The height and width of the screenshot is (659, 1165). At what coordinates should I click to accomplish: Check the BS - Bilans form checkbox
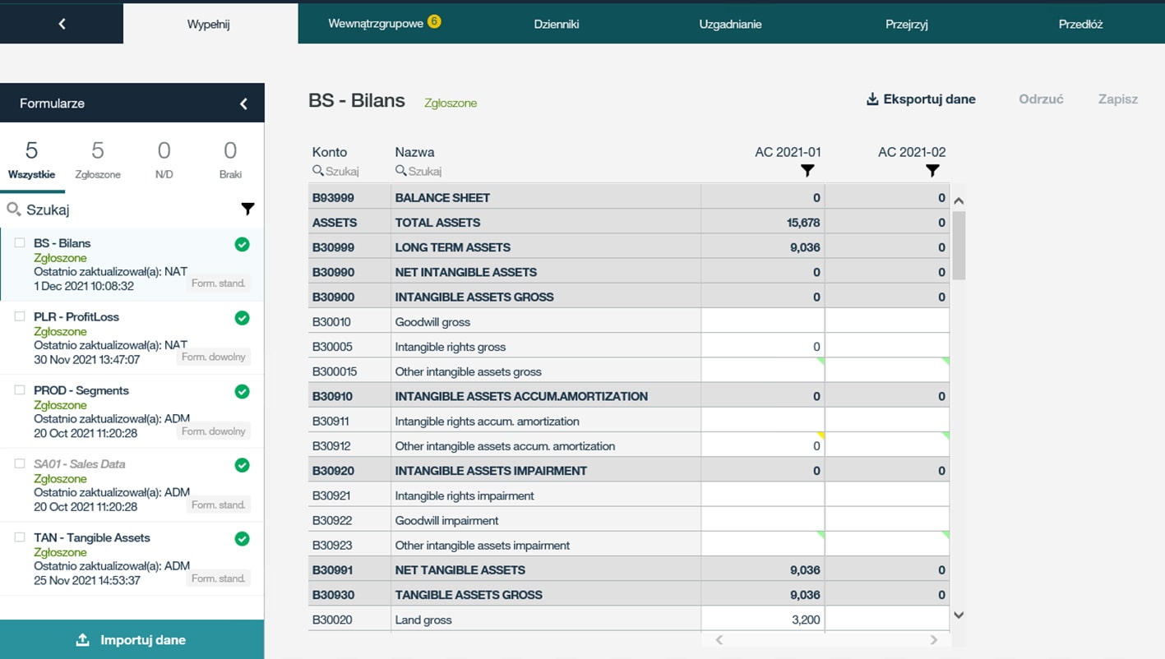[x=20, y=243]
